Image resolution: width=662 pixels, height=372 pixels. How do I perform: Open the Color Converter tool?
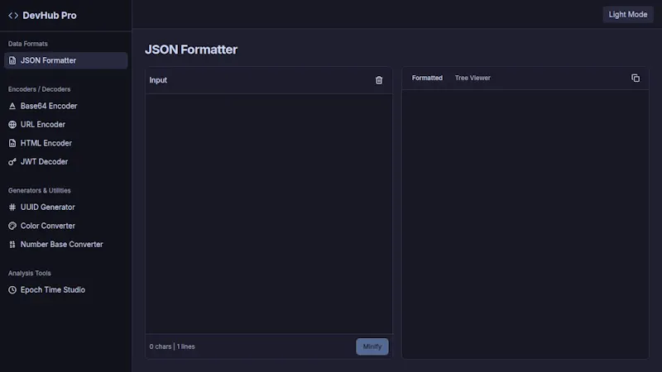66,226
